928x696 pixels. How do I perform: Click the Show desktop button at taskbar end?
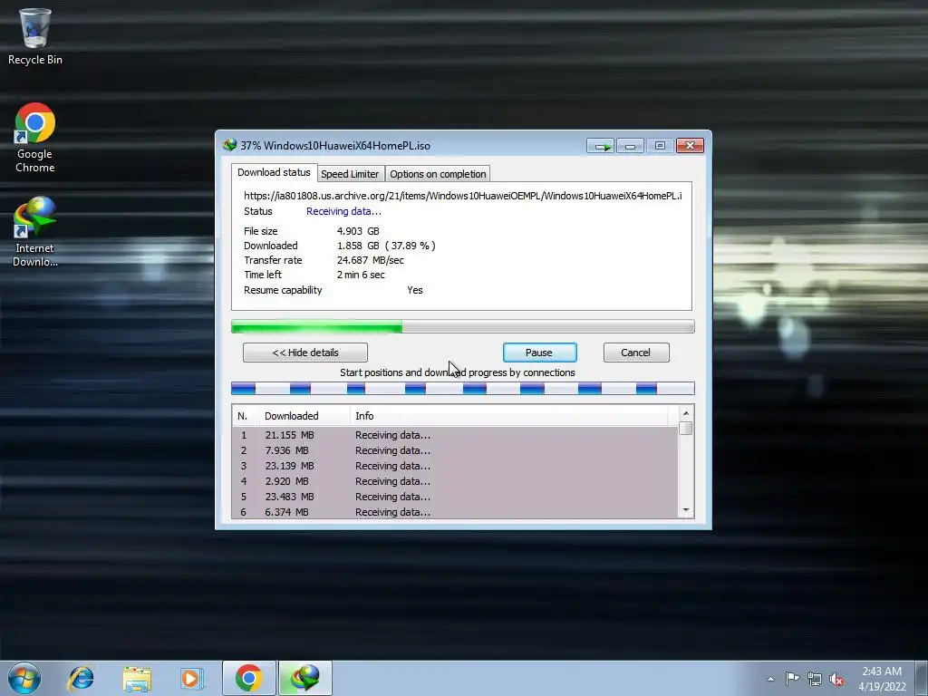coord(922,678)
